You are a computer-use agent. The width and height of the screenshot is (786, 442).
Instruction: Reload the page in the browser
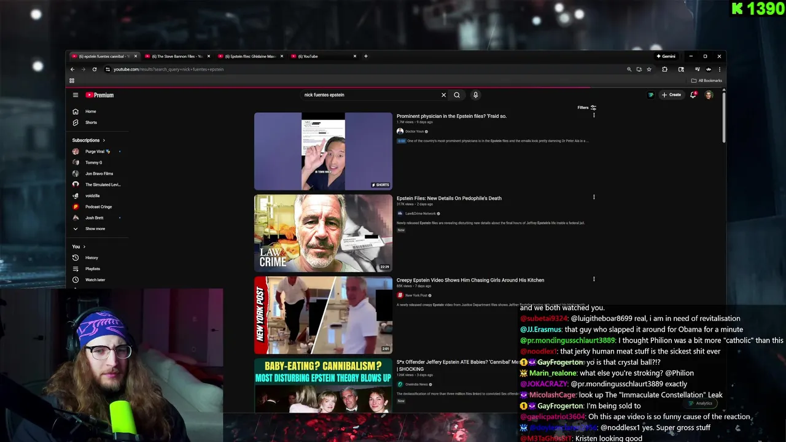click(95, 69)
